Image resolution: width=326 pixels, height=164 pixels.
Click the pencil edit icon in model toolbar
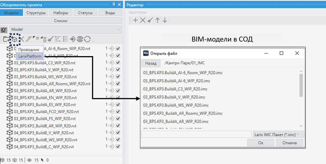(x=29, y=39)
